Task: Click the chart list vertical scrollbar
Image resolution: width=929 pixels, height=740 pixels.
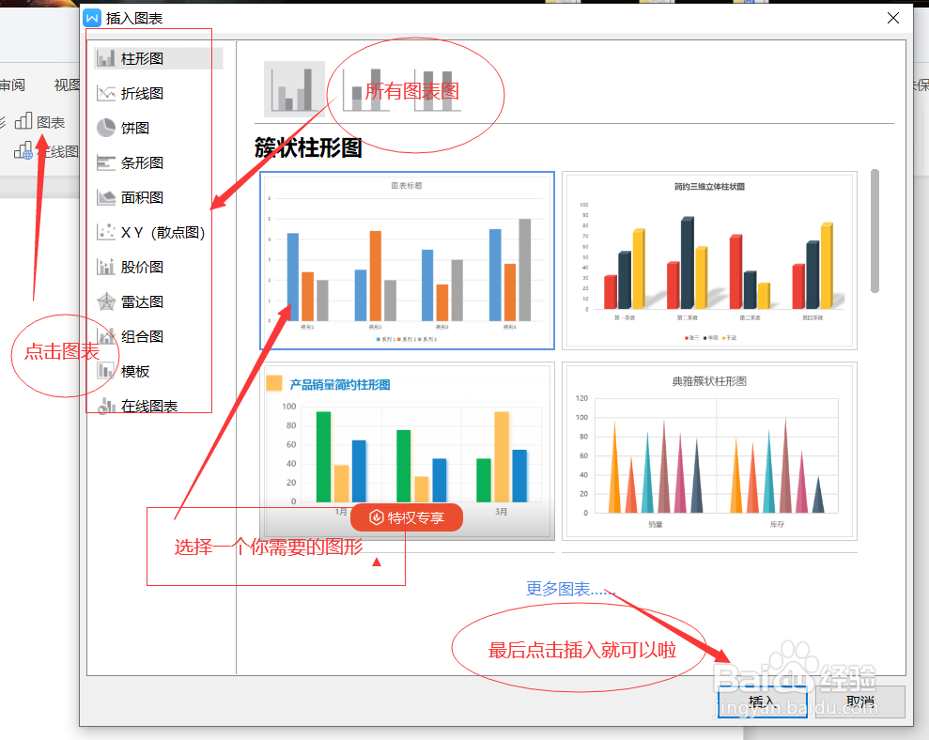Action: pyautogui.click(x=875, y=231)
